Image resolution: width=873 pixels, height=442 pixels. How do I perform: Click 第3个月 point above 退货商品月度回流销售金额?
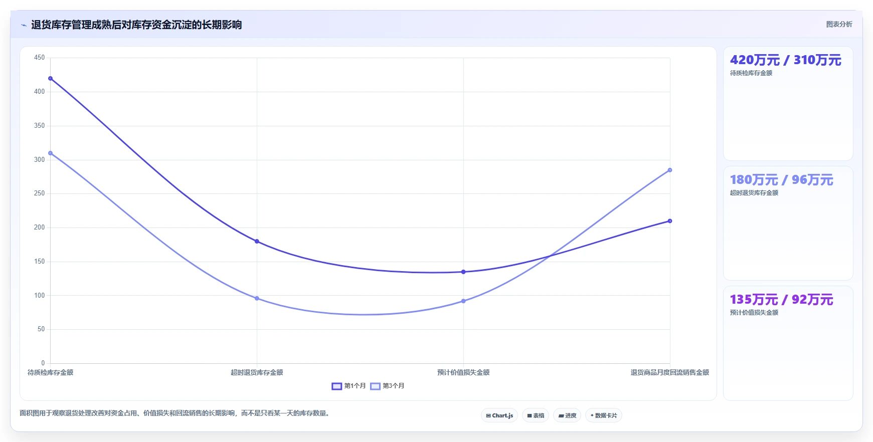click(x=670, y=170)
